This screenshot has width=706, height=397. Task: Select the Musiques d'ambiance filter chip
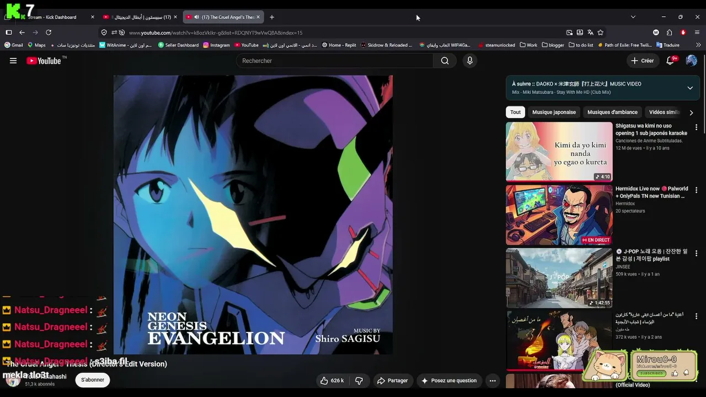[612, 112]
